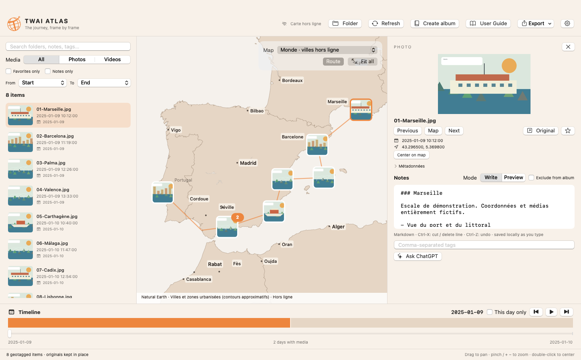
Task: Go to Previous photo
Action: coord(408,131)
